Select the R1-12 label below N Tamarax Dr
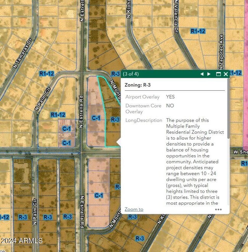248x252 pixels. coord(47,74)
